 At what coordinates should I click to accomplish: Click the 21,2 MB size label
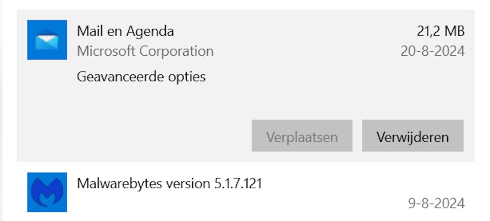pyautogui.click(x=441, y=32)
